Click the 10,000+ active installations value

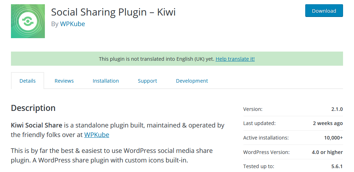333,138
